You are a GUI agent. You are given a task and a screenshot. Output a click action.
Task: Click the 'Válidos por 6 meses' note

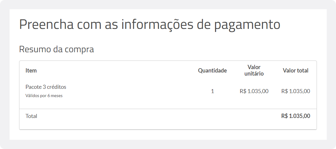[44, 96]
